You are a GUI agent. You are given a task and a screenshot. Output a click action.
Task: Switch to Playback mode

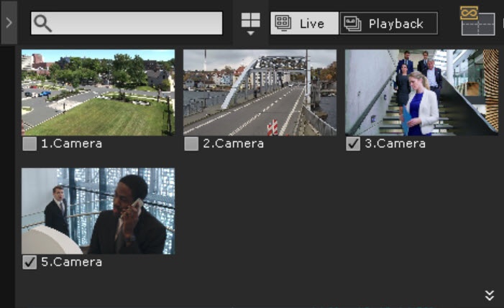coord(389,24)
